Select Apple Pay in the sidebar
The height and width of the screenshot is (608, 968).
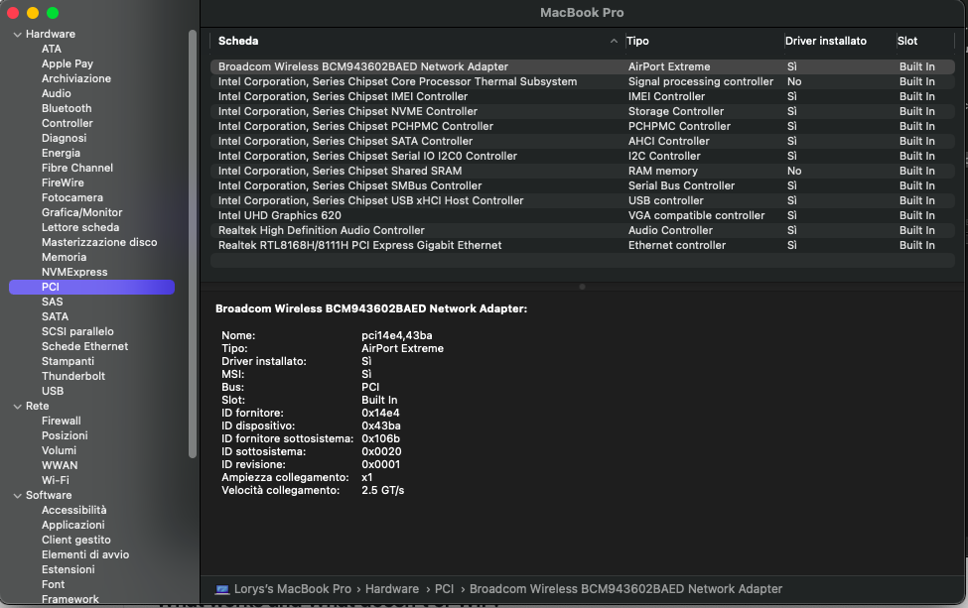point(68,63)
